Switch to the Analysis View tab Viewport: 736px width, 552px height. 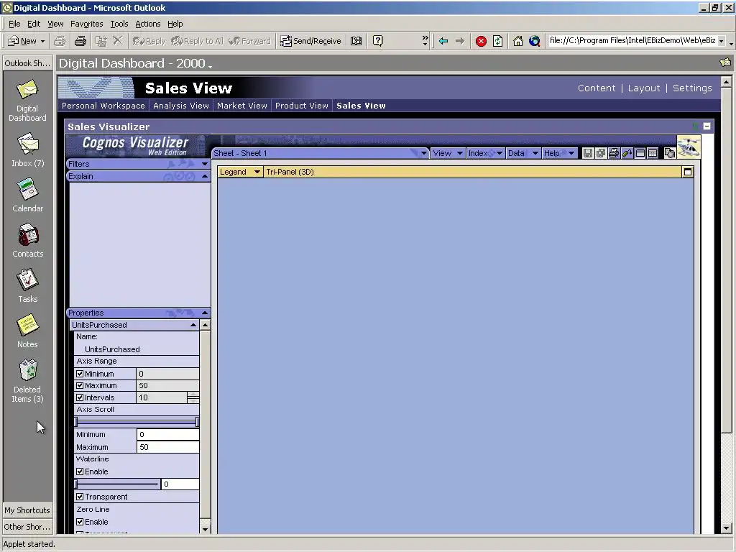coord(180,106)
